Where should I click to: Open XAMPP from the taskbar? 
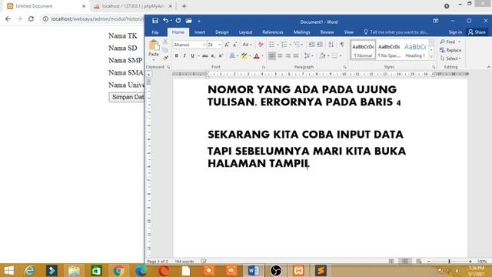pos(298,270)
